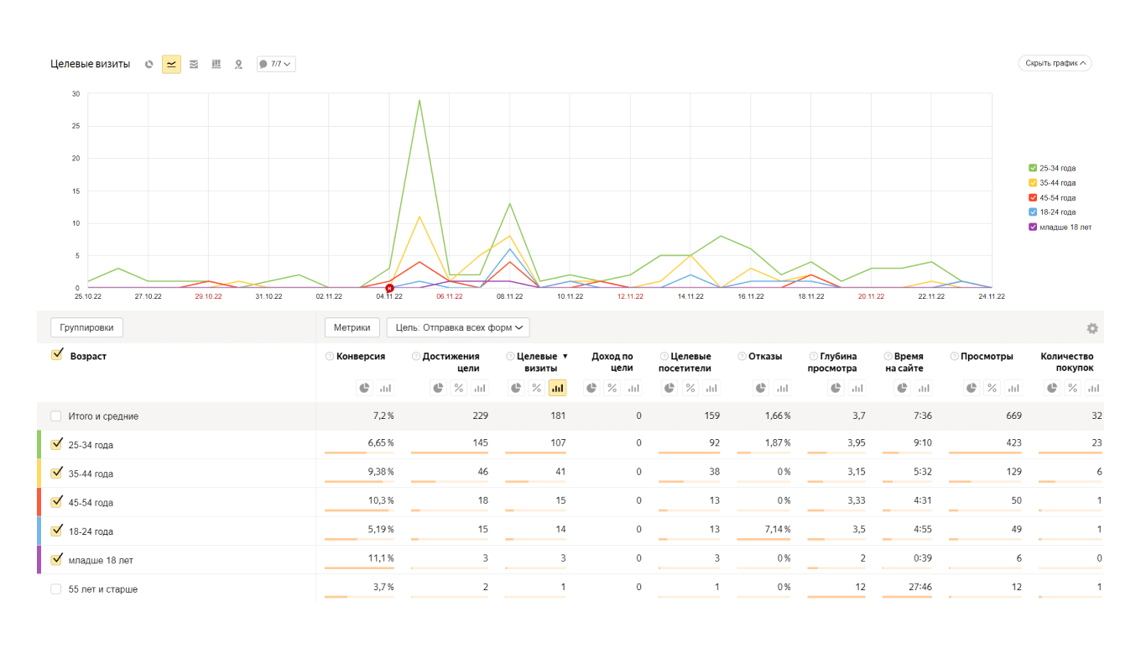Toggle 45-54 года series in chart legend
Screen dimensions: 1141x654
(1034, 197)
